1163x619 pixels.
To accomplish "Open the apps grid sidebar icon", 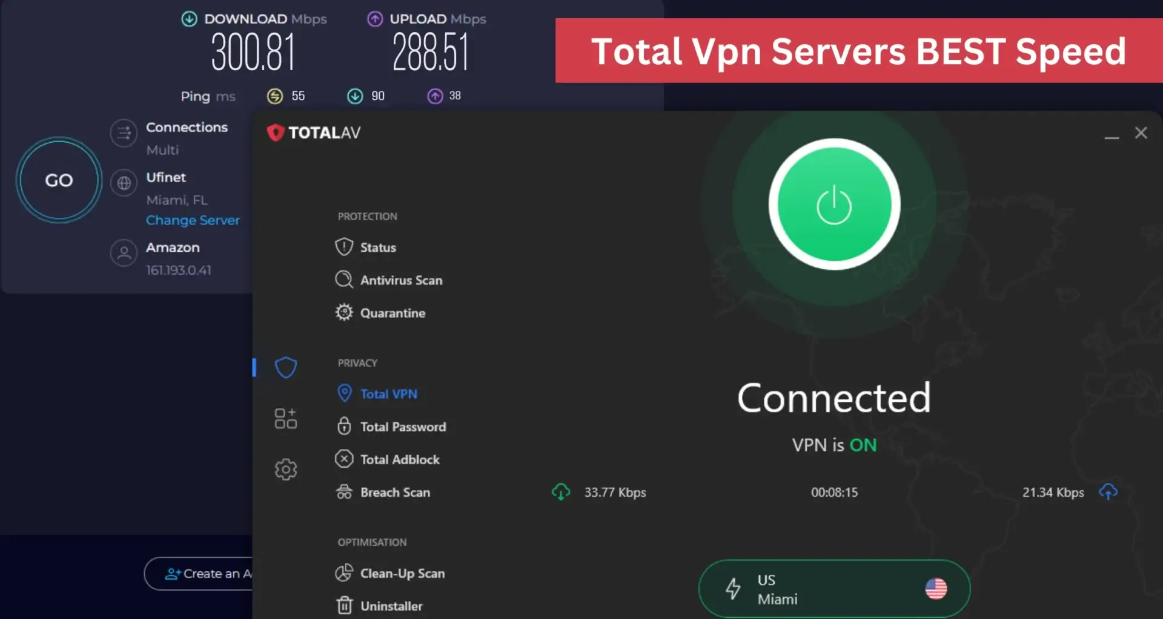I will (285, 418).
